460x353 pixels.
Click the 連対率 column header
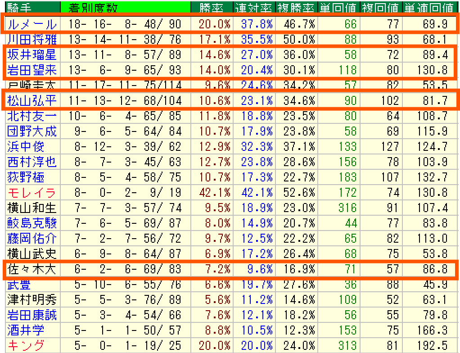click(254, 8)
